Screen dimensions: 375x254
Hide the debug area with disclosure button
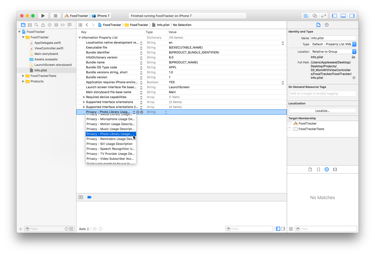coord(81,197)
